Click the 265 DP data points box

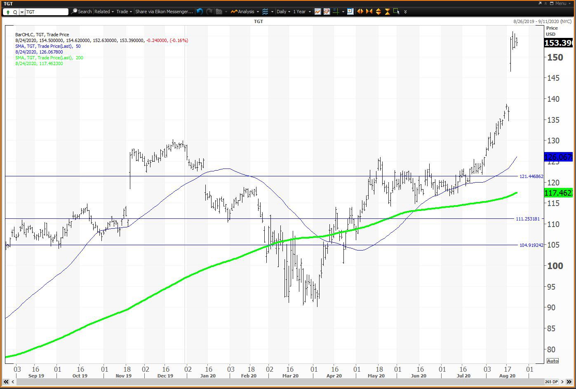pyautogui.click(x=551, y=382)
